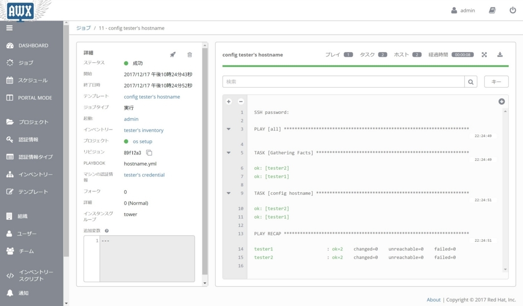This screenshot has height=306, width=523.
Task: Collapse the config hostname task
Action: (x=228, y=193)
